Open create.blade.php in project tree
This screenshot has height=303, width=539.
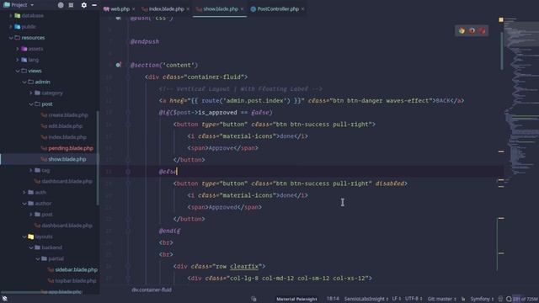68,115
